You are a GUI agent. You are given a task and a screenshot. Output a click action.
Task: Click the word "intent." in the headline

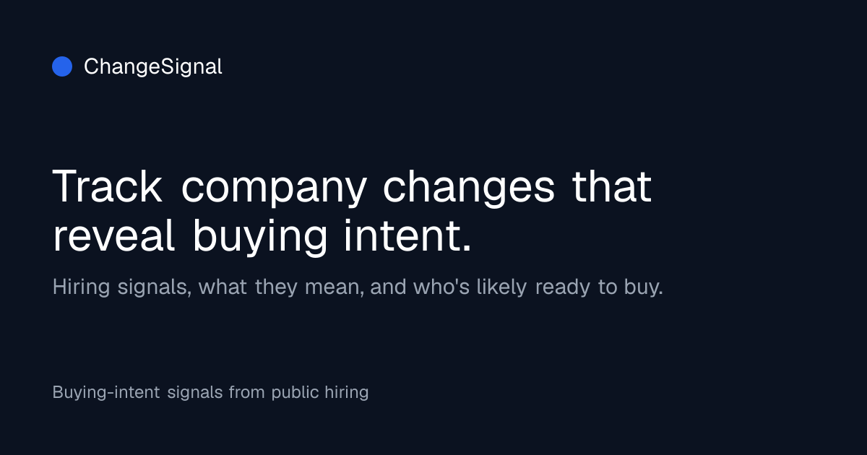click(407, 236)
